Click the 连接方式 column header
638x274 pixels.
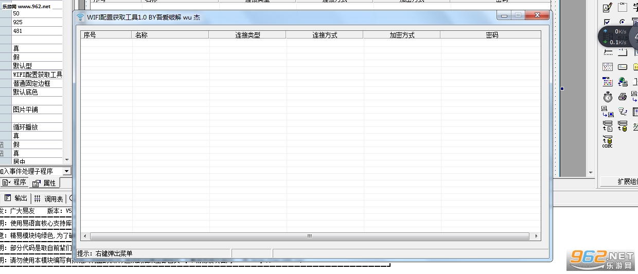(325, 35)
